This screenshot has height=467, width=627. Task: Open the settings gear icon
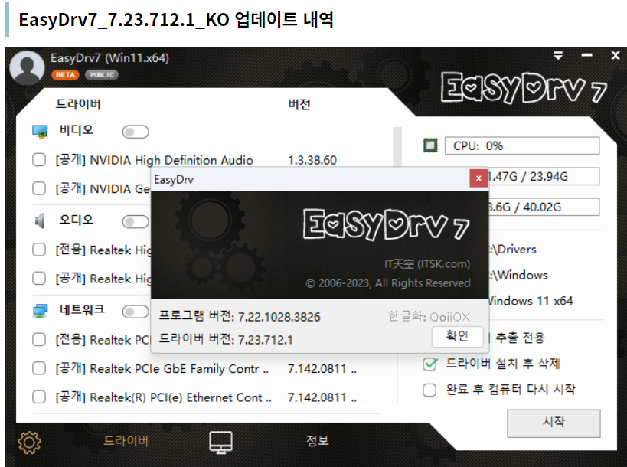[29, 443]
